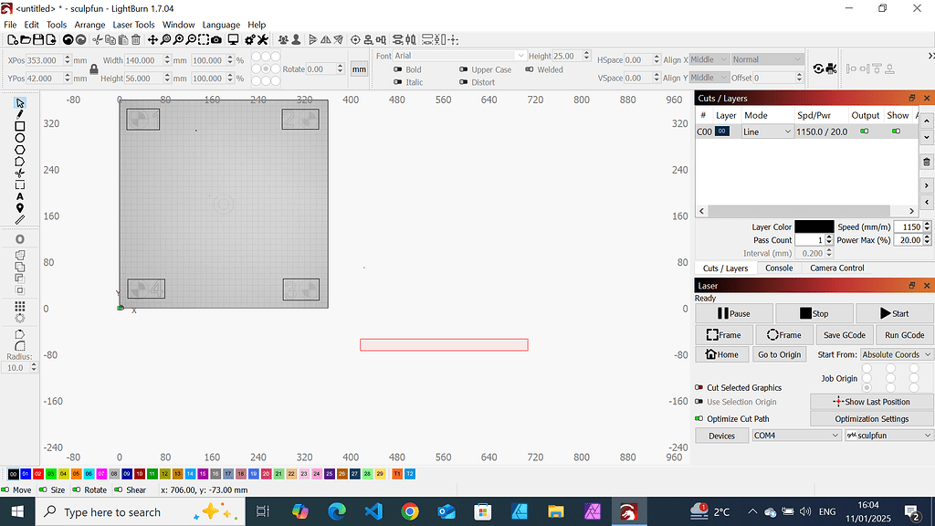Select the Rectangle drawing tool
The image size is (935, 526).
pyautogui.click(x=20, y=126)
